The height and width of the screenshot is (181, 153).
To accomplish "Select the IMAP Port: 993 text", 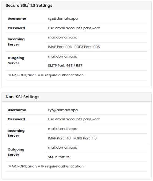I will click(x=60, y=47).
